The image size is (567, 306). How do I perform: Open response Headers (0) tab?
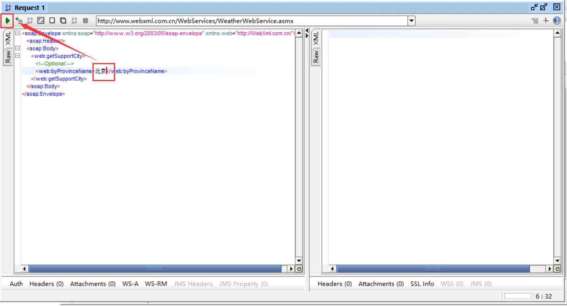click(x=335, y=284)
